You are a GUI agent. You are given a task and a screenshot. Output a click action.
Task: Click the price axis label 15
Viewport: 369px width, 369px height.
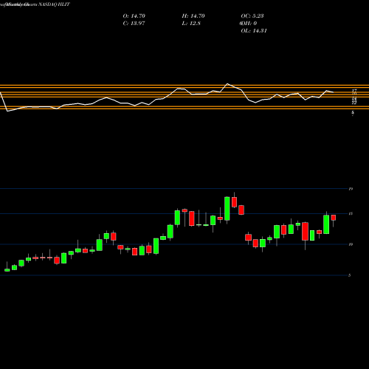351,213
